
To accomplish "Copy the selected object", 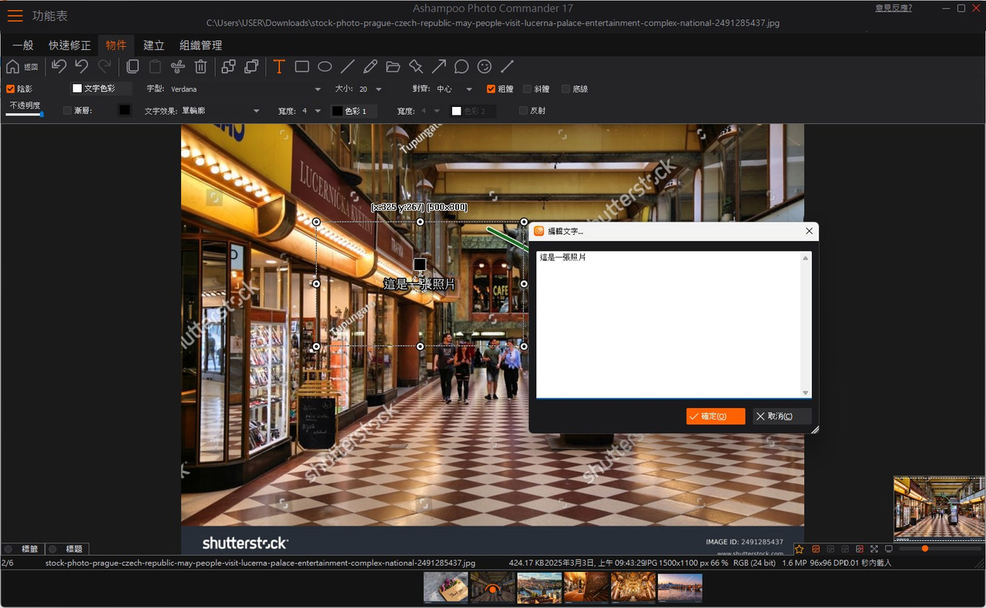I will tap(132, 67).
